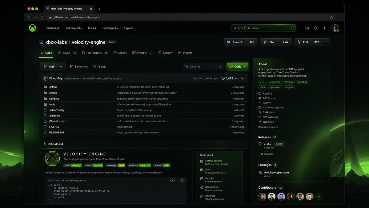Open the Getting Started quick link
The image size is (369, 208).
coord(214,161)
